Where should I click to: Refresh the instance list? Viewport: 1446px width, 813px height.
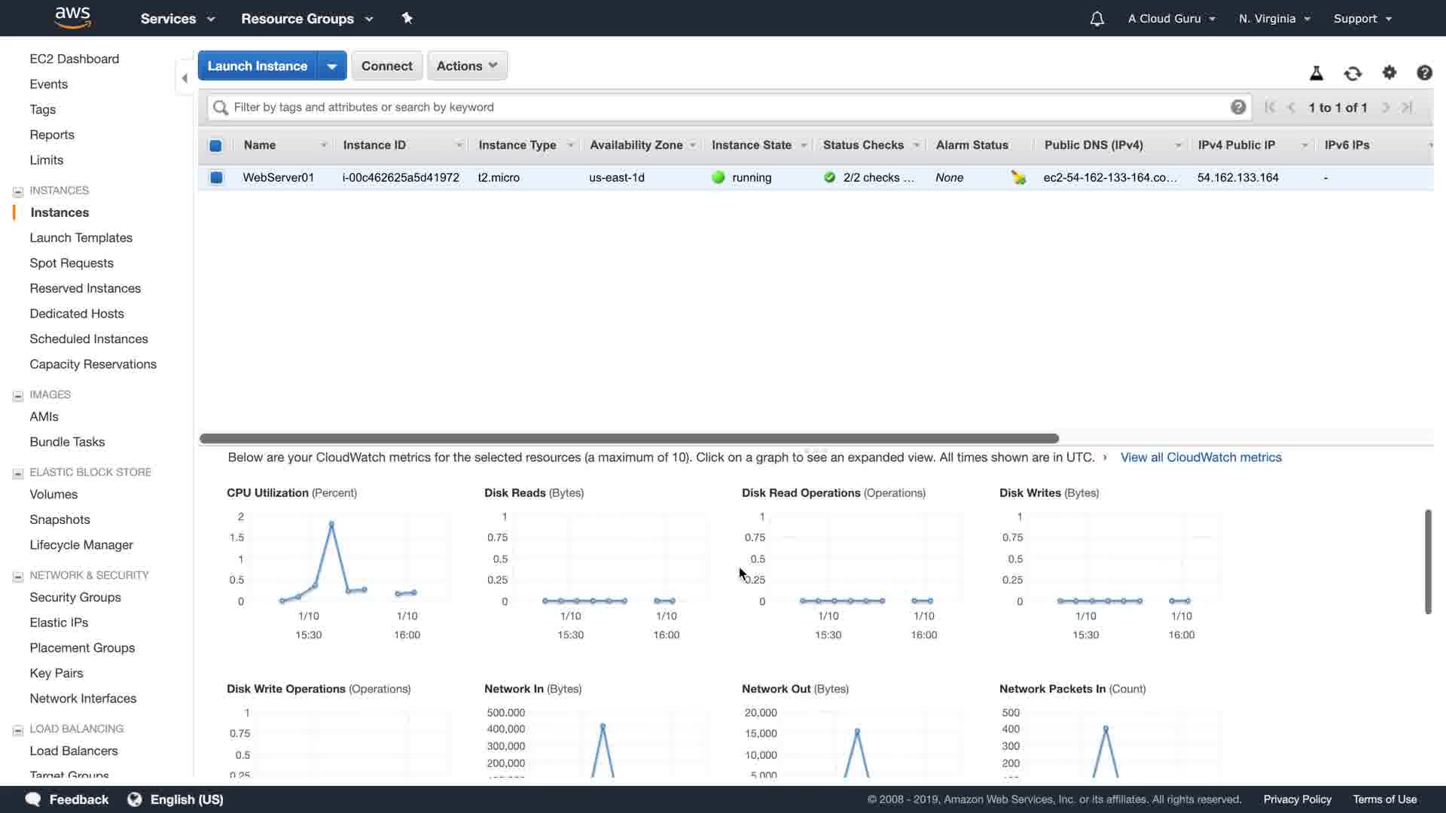tap(1353, 73)
